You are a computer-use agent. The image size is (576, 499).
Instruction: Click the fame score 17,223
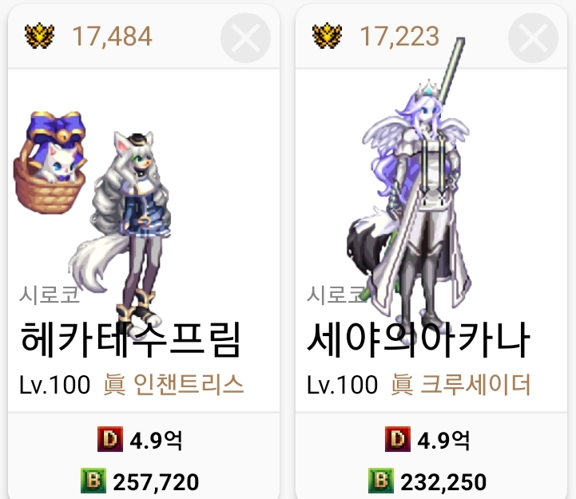[399, 37]
